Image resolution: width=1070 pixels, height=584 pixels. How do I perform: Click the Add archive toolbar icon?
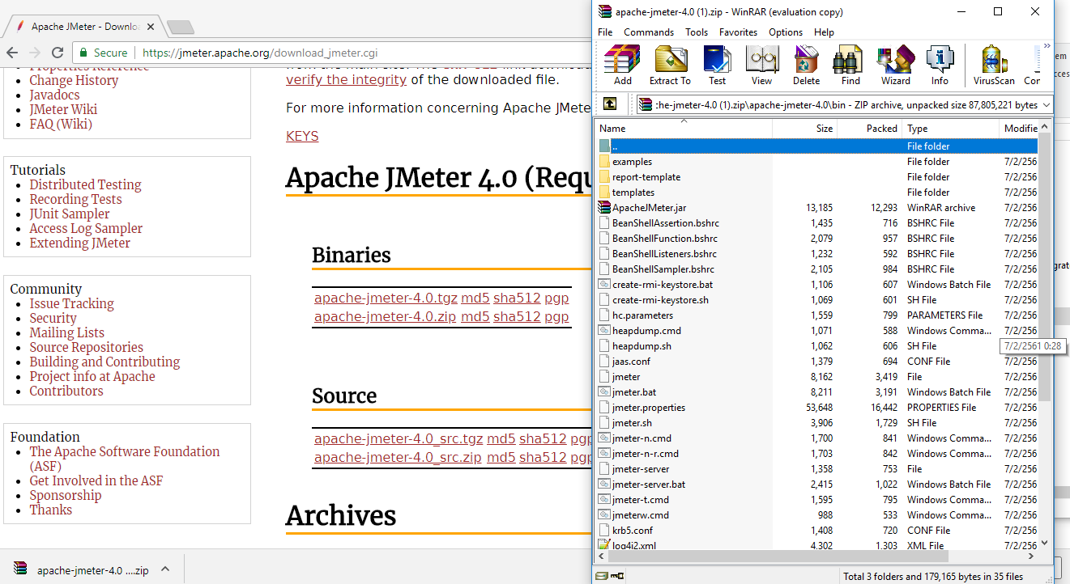622,65
